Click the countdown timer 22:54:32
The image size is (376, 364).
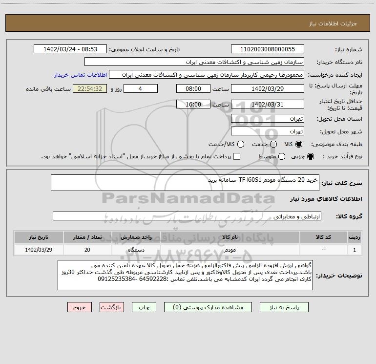(90, 88)
